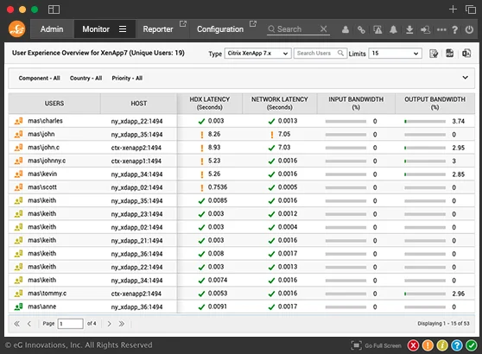
Task: Click the yellow minor alarm status icon
Action: click(442, 345)
